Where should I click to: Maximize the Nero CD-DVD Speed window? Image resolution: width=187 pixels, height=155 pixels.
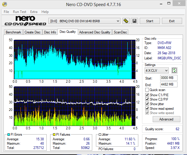tap(169, 3)
